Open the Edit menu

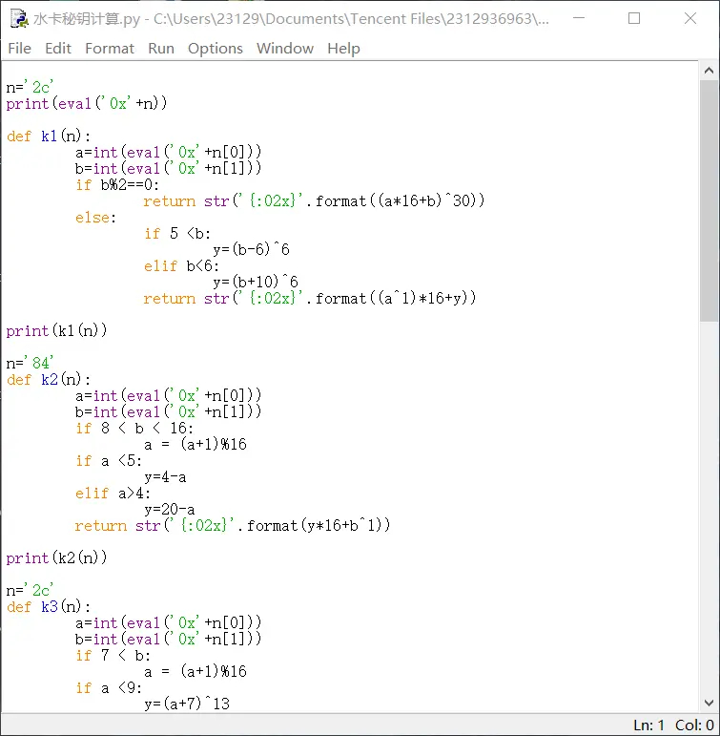point(57,49)
